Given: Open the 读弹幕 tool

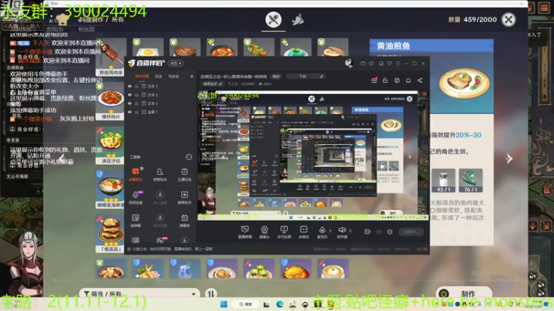Looking at the screenshot, I should pyautogui.click(x=136, y=220).
